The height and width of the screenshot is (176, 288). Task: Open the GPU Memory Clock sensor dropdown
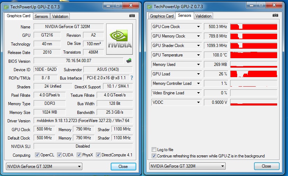[x=198, y=36]
